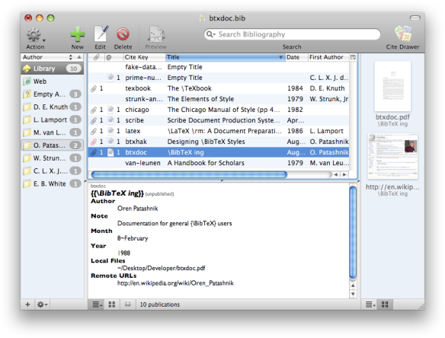The image size is (445, 338).
Task: Switch preview pane to text list view
Action: (x=97, y=305)
